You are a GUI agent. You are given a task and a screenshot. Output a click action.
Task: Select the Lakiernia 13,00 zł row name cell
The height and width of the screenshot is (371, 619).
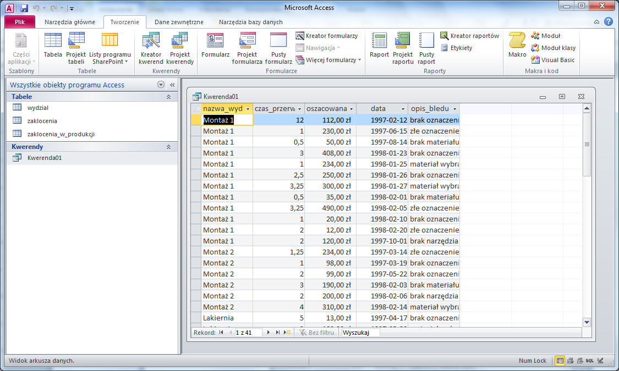click(227, 318)
